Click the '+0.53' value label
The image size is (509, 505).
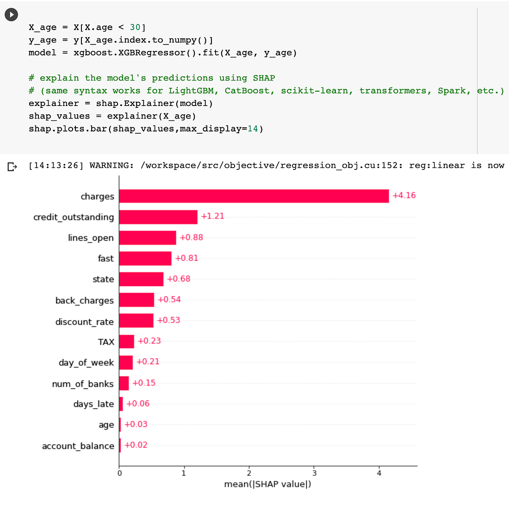click(x=168, y=320)
